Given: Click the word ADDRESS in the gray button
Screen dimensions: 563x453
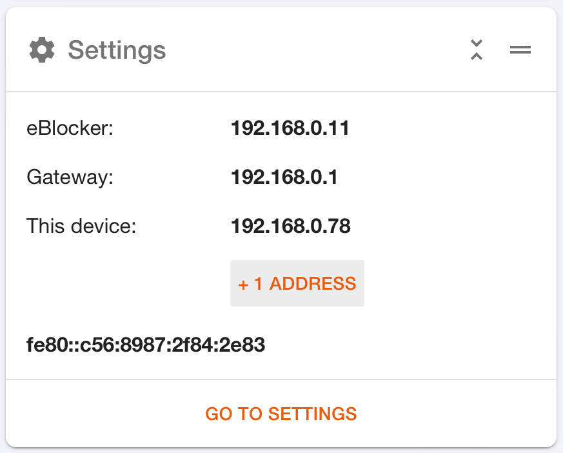Looking at the screenshot, I should 313,283.
